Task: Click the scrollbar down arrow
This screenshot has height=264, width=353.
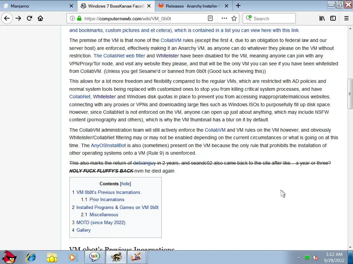Action: (x=350, y=247)
